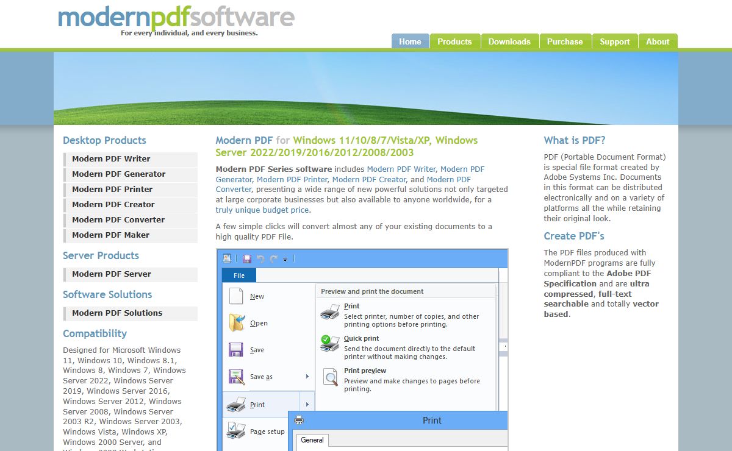Click the green hills banner image

366,88
